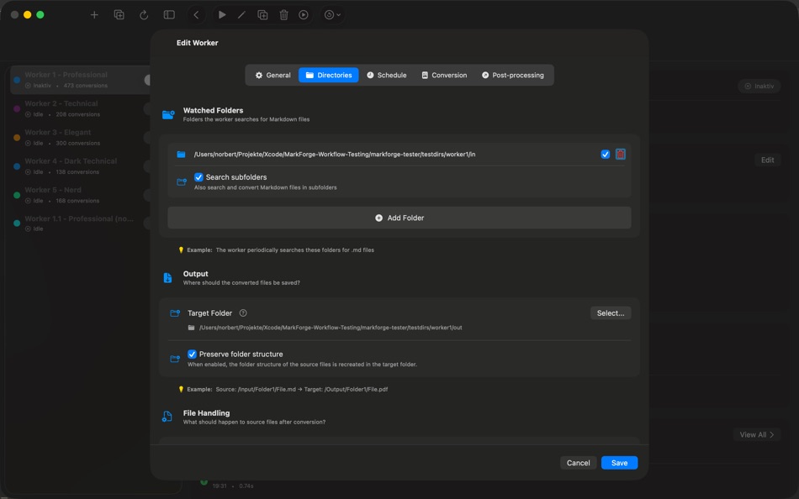Screen dimensions: 799x499
Task: Open the history dropdown in the toolbar
Action: [x=328, y=14]
